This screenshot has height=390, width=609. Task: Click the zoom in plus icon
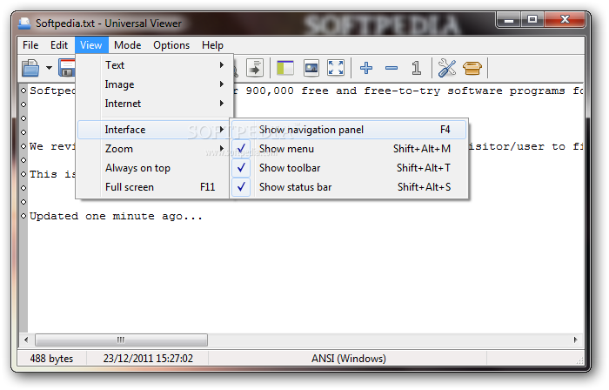(x=366, y=68)
